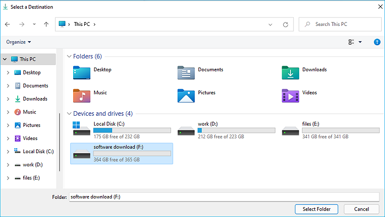385x217 pixels.
Task: Collapse the Devices and drives group
Action: point(69,113)
